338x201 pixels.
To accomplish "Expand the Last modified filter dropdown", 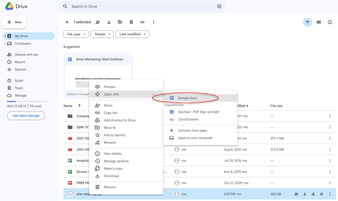I will (132, 34).
